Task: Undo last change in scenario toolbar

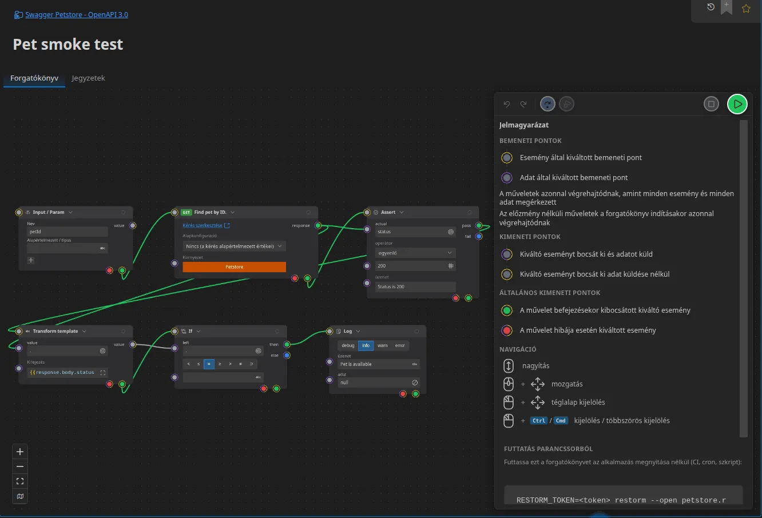Action: [x=507, y=104]
